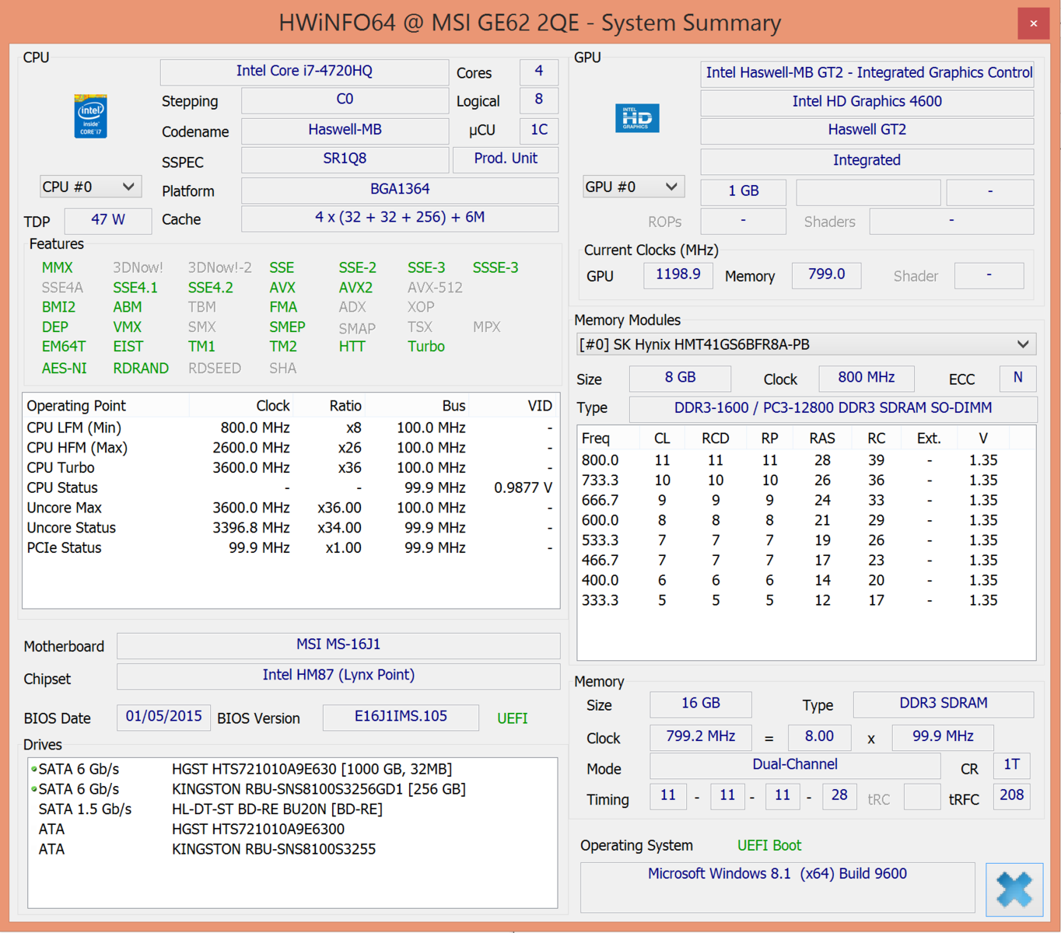
Task: Click the tRFC value 208
Action: 1012,796
